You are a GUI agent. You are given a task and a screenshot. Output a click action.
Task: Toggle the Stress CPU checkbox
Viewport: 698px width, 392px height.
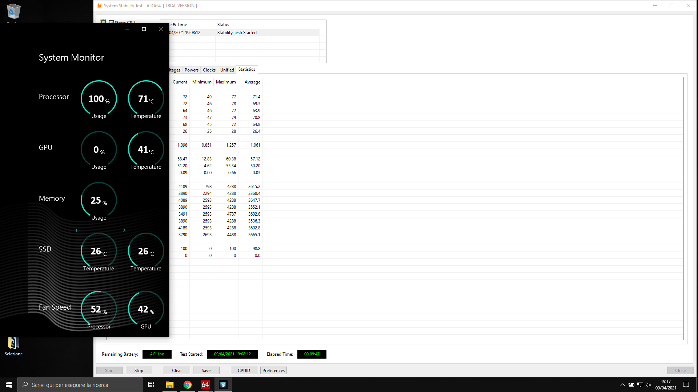point(112,22)
